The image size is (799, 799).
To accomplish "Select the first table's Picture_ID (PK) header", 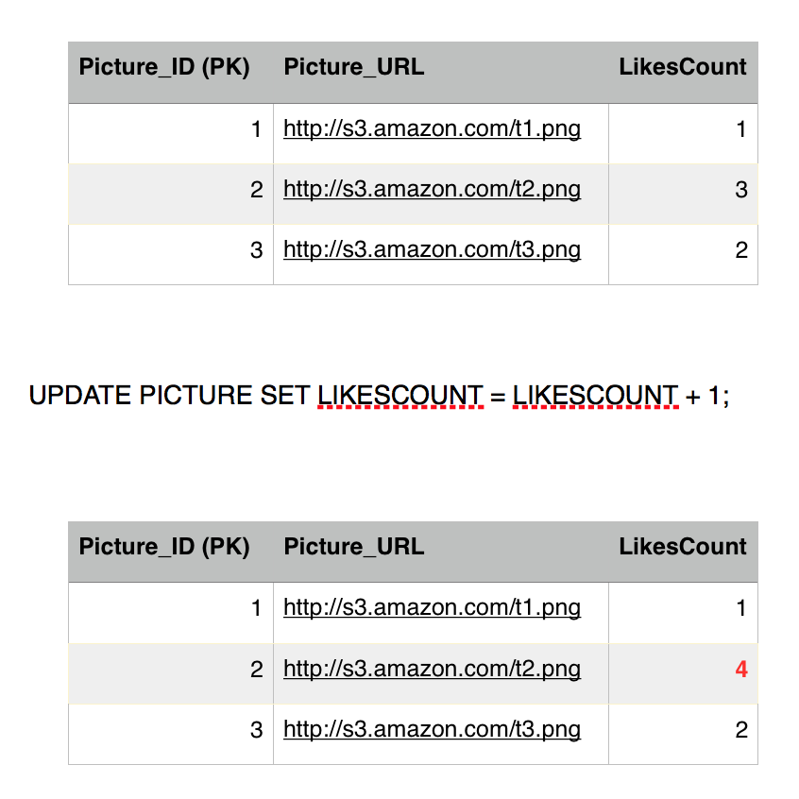I will click(164, 67).
